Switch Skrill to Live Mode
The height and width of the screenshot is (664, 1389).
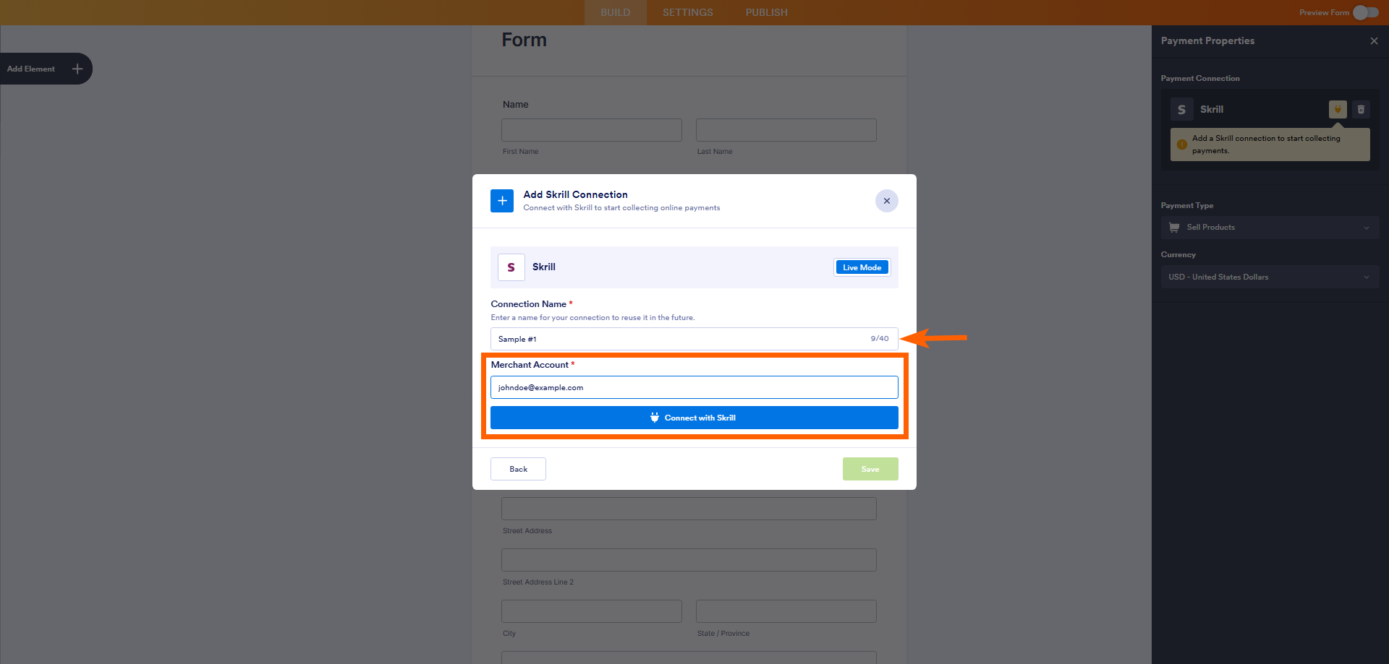862,267
